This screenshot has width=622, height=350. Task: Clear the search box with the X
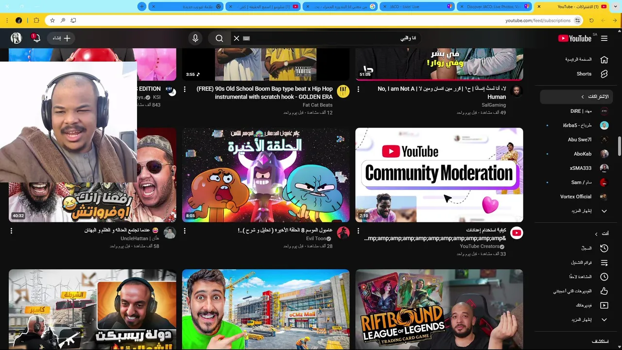tap(237, 38)
